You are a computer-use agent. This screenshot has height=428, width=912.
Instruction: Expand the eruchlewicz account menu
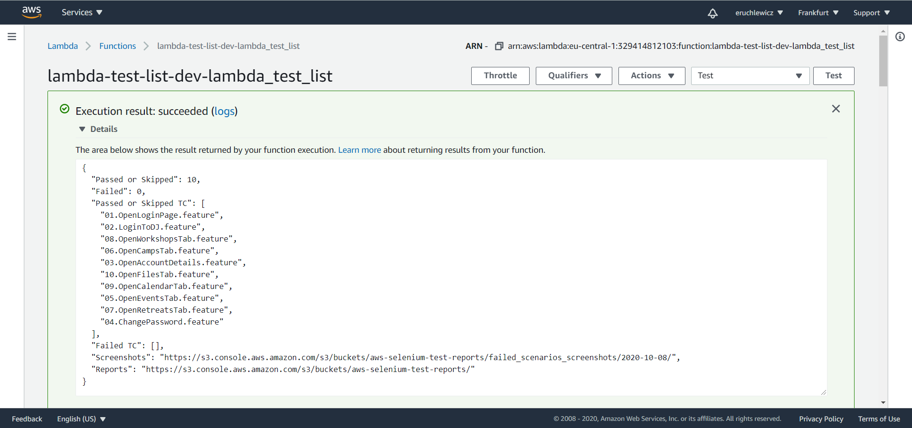[x=759, y=13]
